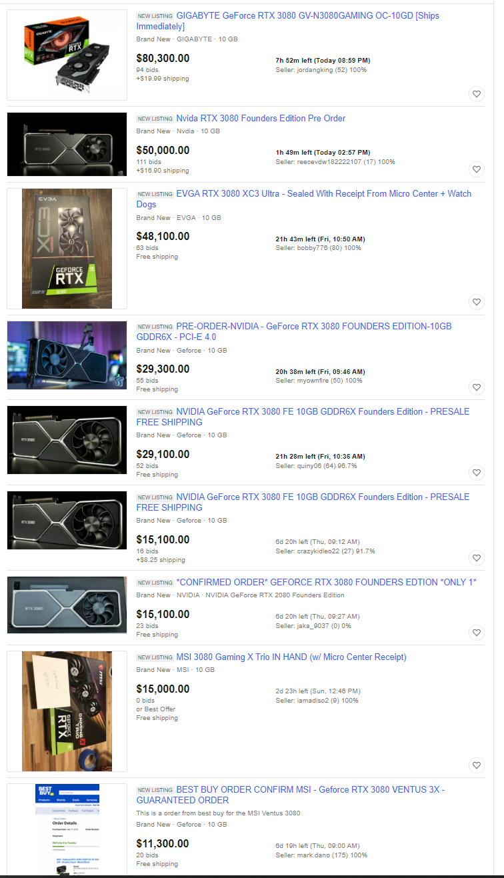Watch the MSI Gaming X Trio listing
Viewport: 504px width, 878px height.
coord(476,765)
